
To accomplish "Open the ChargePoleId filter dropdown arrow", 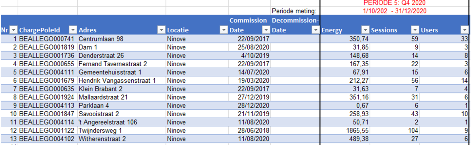I will (73, 30).
